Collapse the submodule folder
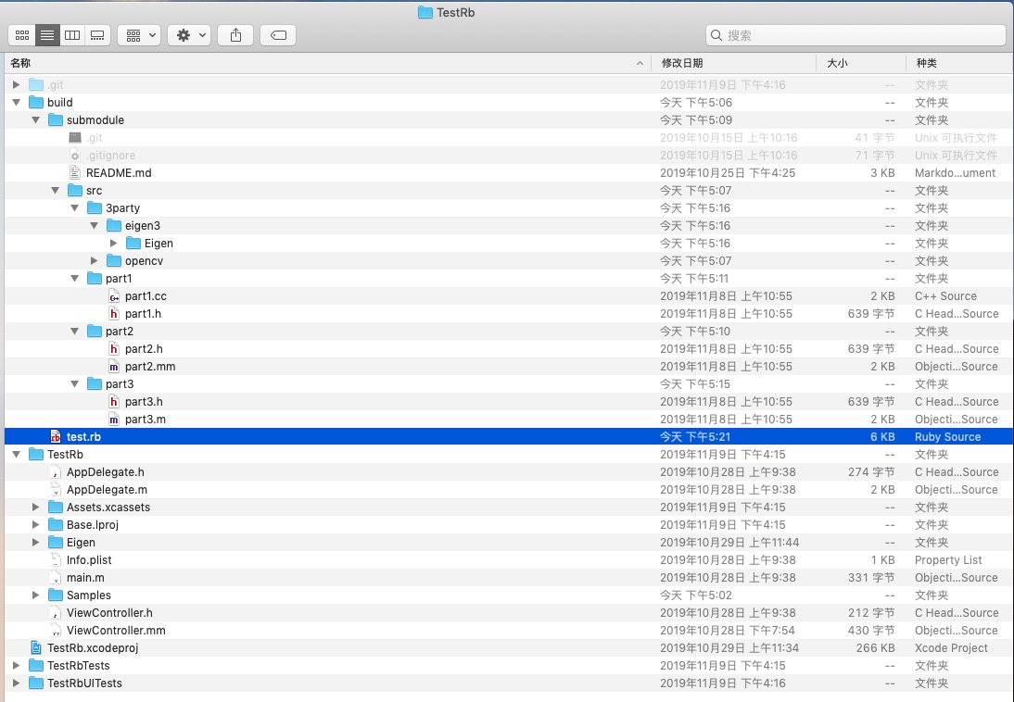The image size is (1014, 702). point(35,120)
